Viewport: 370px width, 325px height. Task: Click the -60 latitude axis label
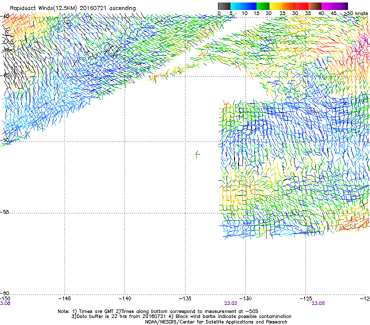[x=5, y=293]
